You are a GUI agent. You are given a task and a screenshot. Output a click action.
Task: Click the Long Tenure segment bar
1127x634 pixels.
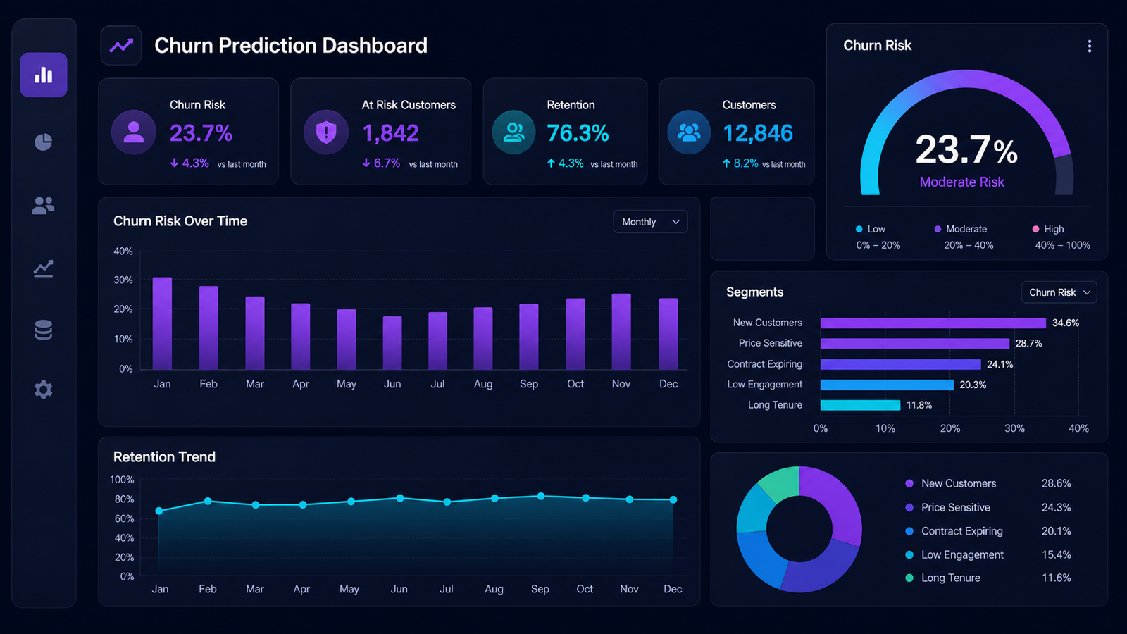pyautogui.click(x=861, y=405)
